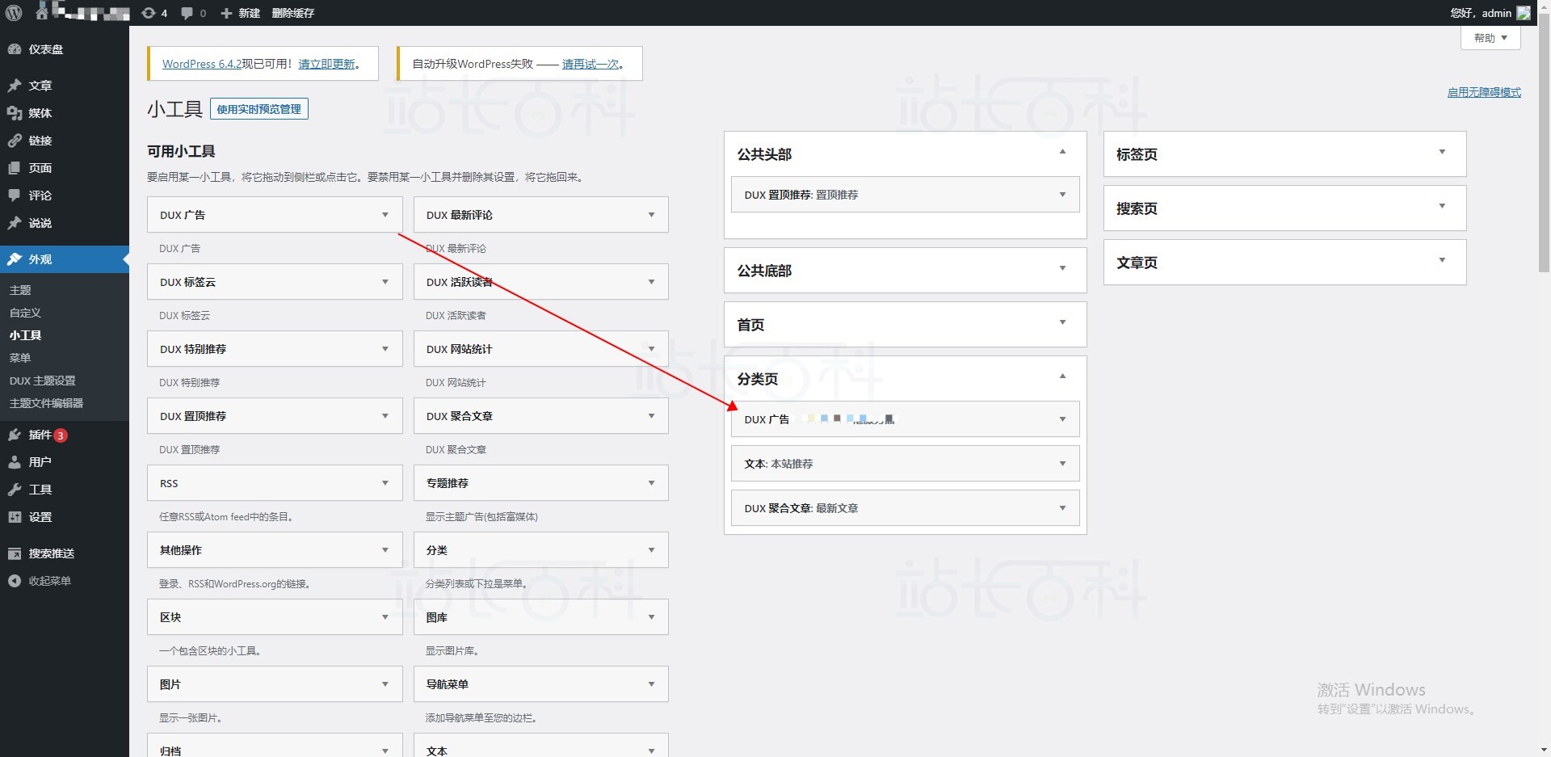Viewport: 1551px width, 757px height.
Task: Expand the 搜索页 sidebar area
Action: coord(1443,206)
